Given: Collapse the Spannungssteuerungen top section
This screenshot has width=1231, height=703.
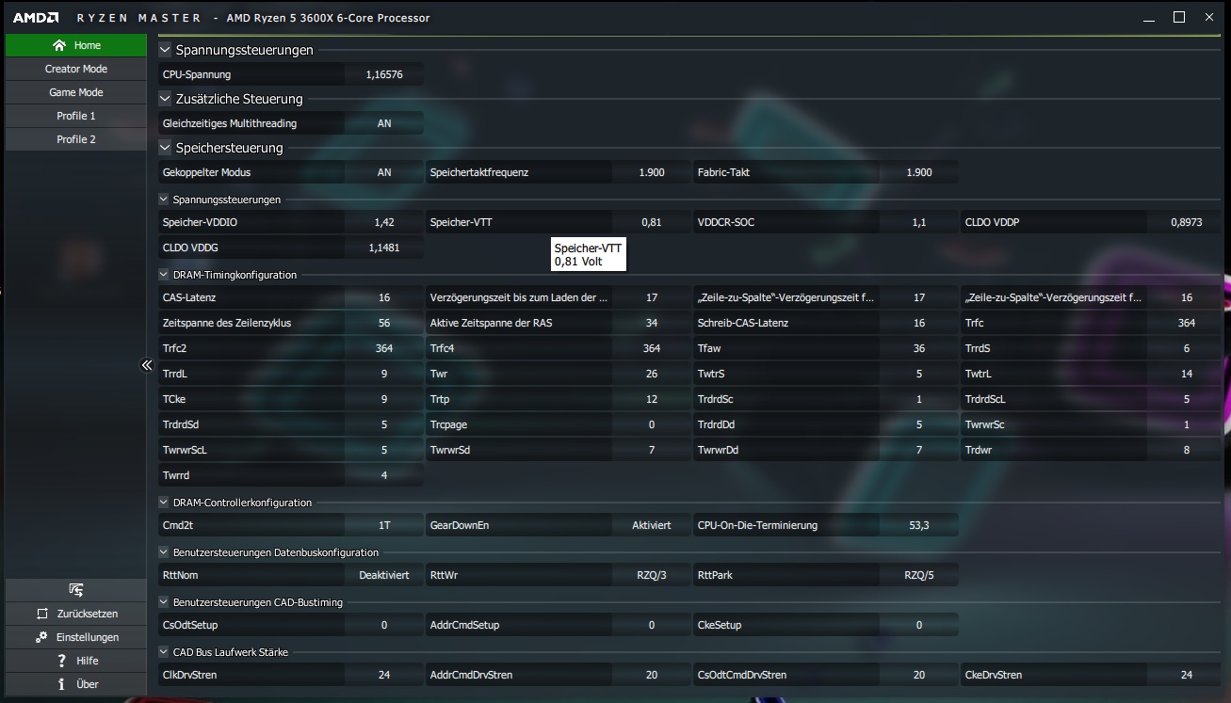Looking at the screenshot, I should click(166, 50).
